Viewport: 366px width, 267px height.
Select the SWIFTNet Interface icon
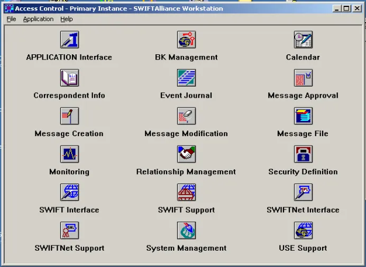click(303, 192)
